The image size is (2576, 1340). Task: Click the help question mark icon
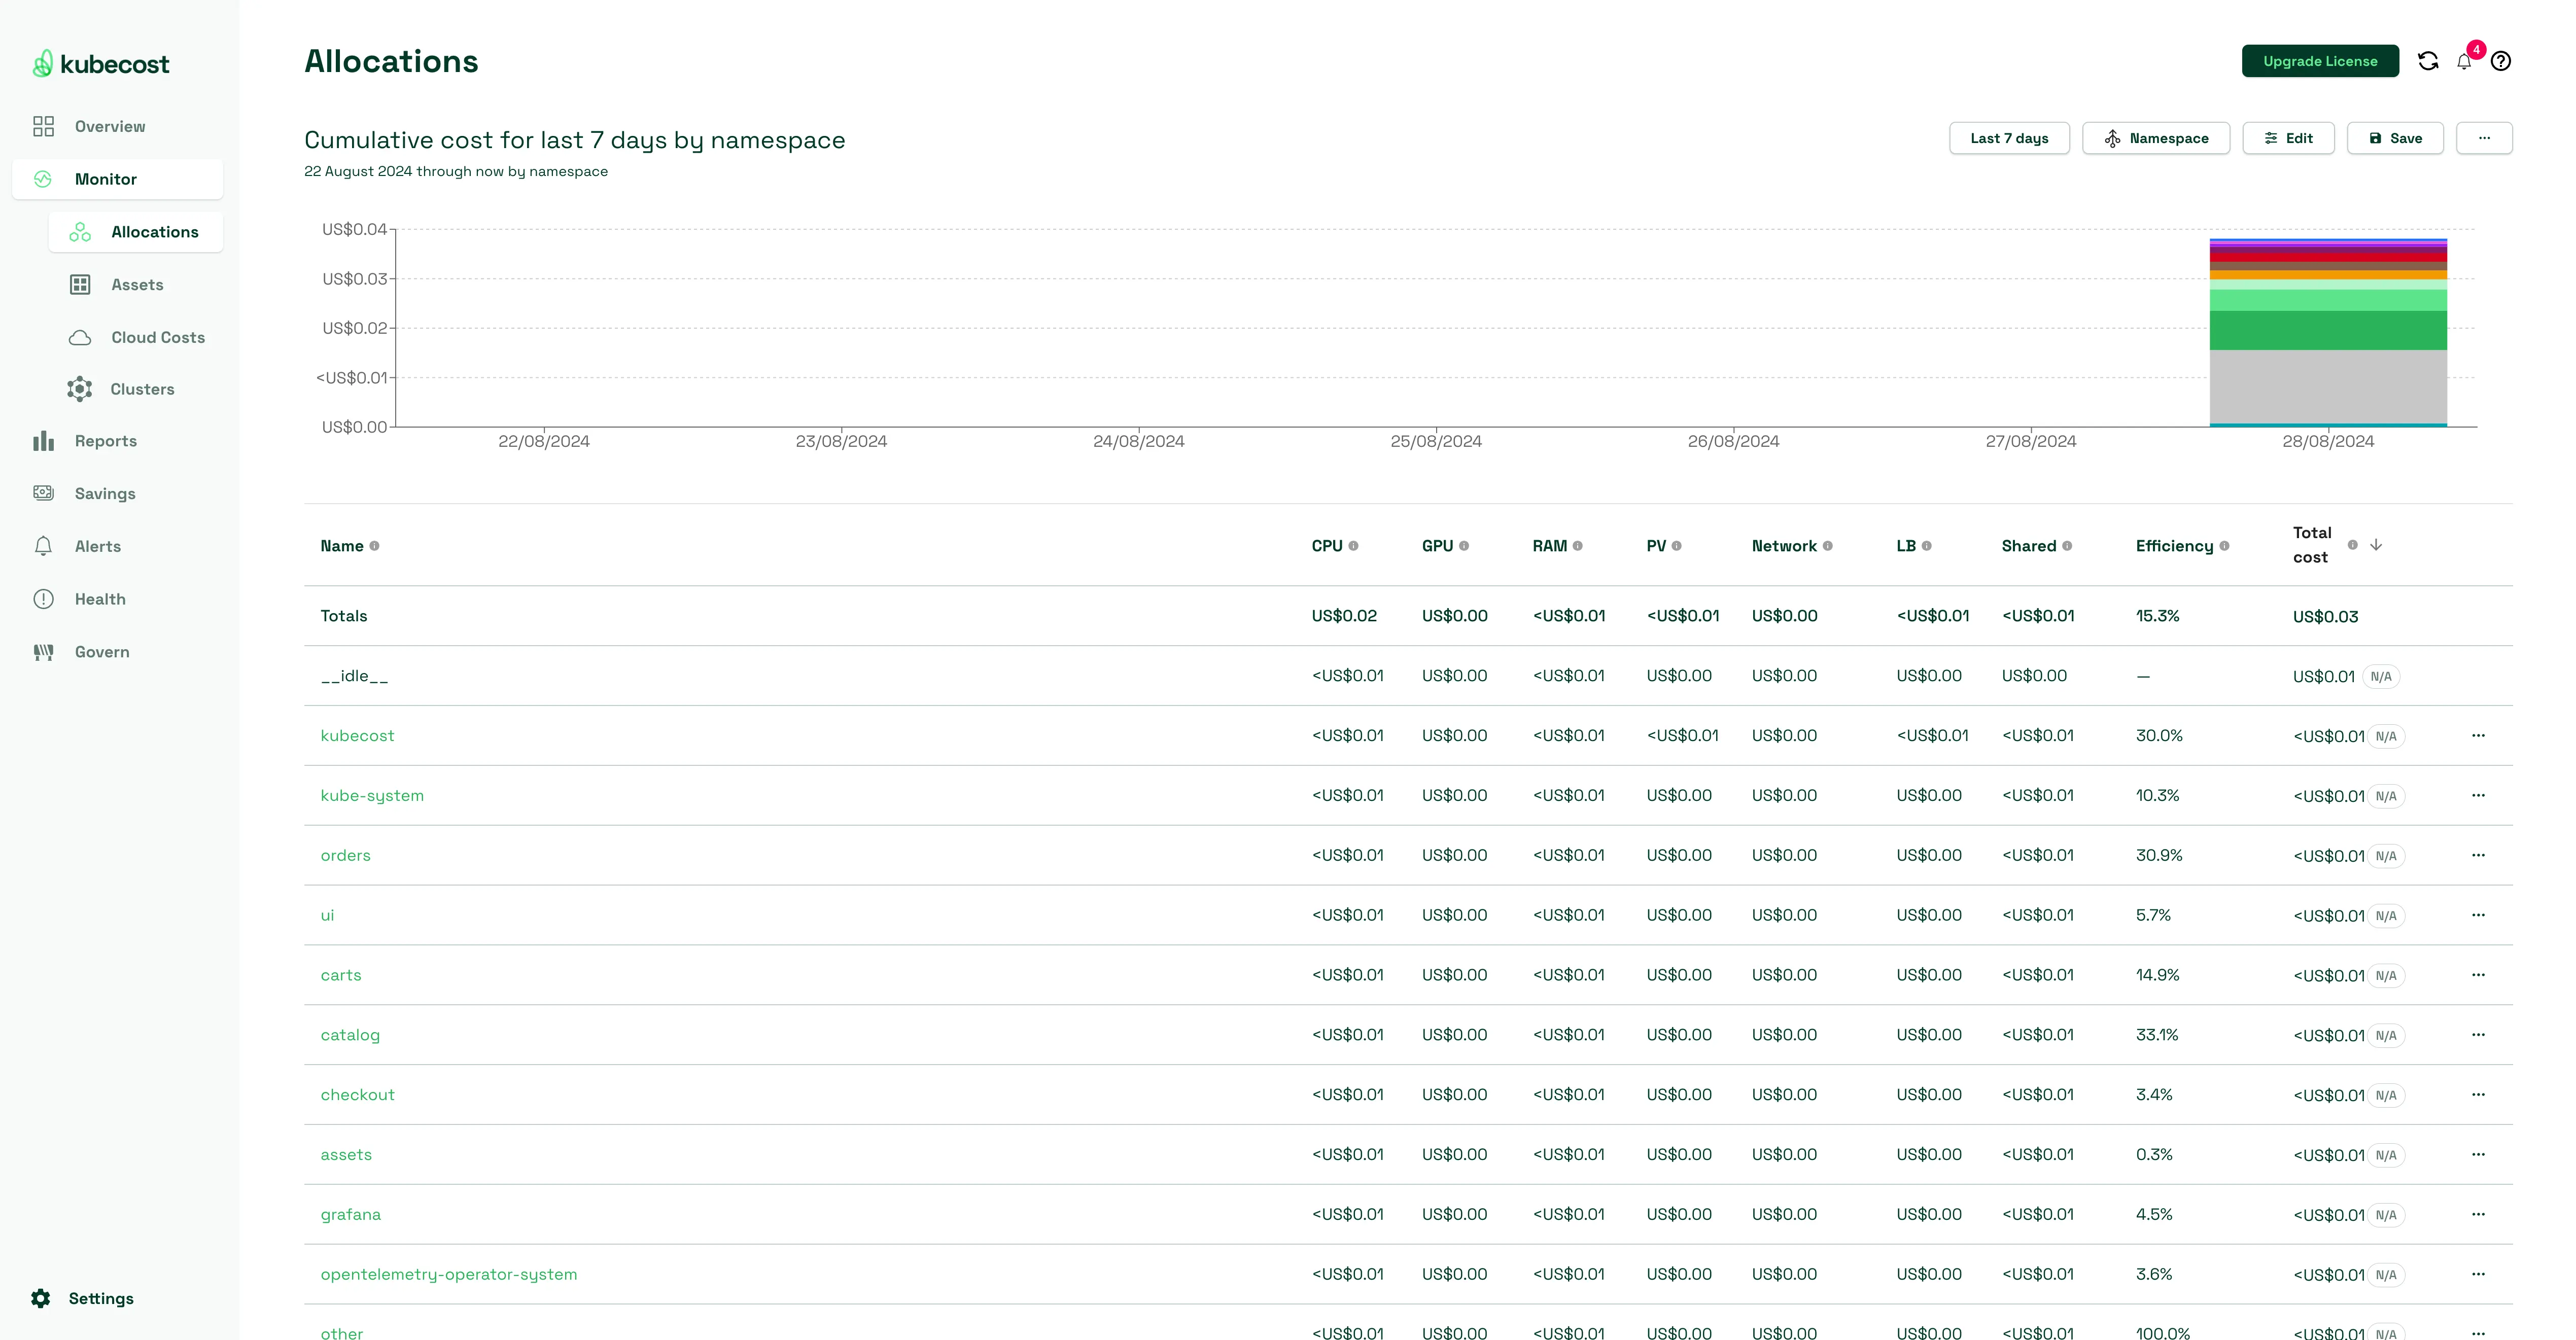(x=2500, y=61)
